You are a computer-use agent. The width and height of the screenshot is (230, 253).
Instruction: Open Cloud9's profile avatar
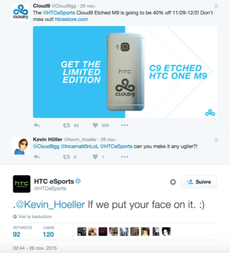coord(20,12)
